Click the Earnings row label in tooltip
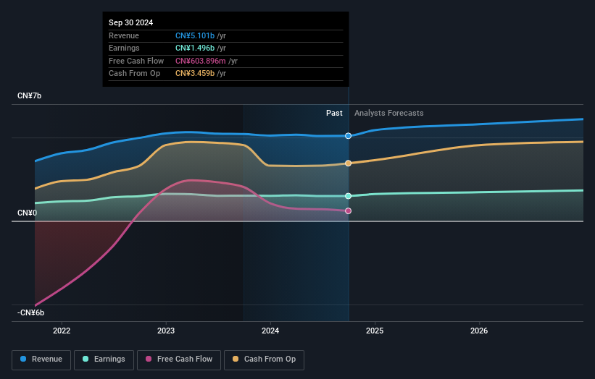Screen dimensions: 595x379 [124, 48]
